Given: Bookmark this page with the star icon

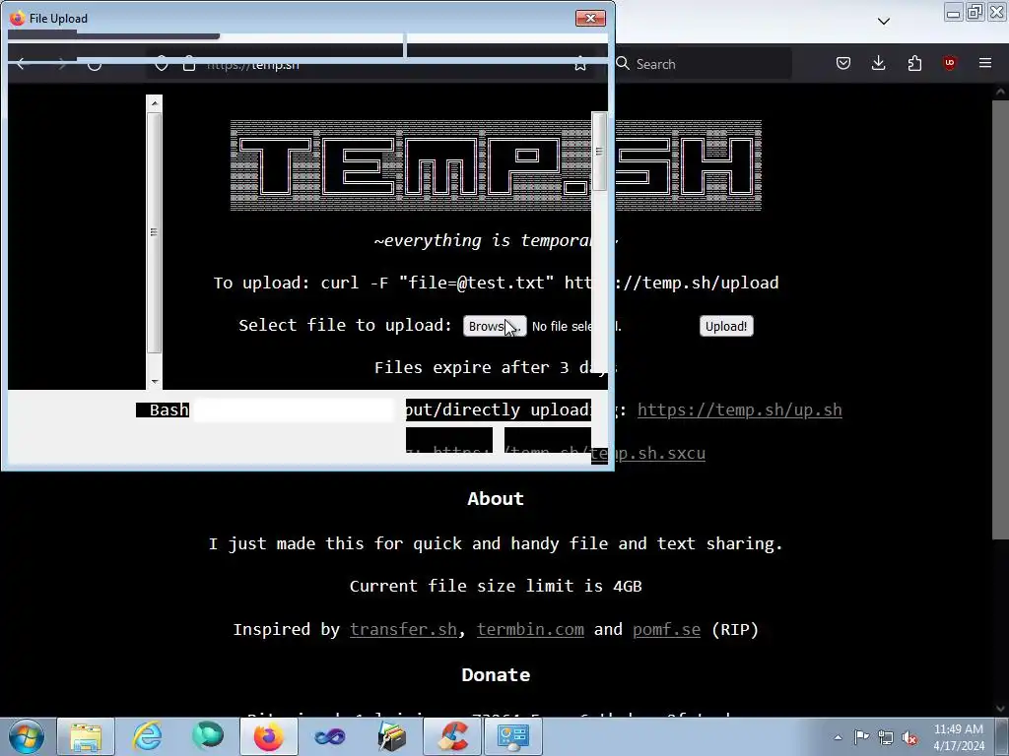Looking at the screenshot, I should tap(579, 64).
